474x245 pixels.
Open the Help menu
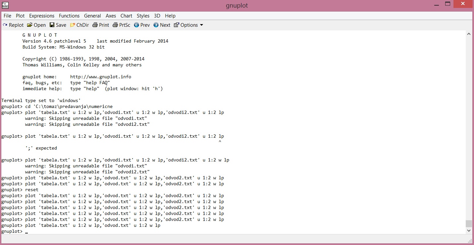(170, 16)
